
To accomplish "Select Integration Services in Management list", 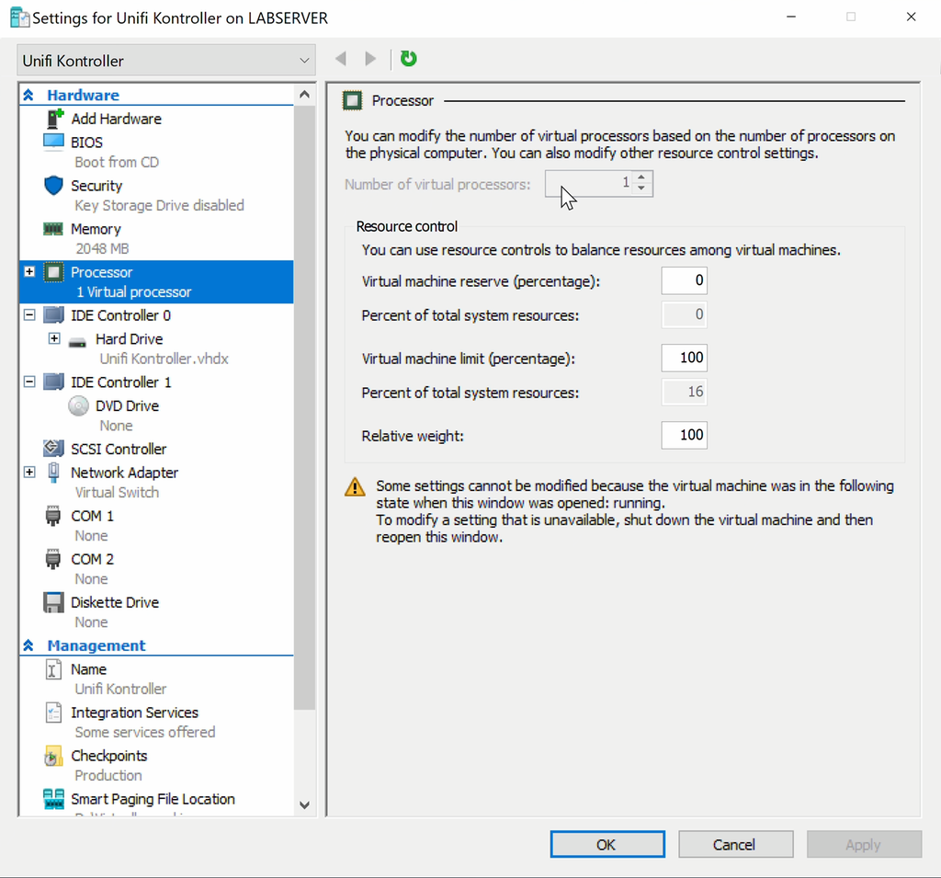I will point(134,713).
